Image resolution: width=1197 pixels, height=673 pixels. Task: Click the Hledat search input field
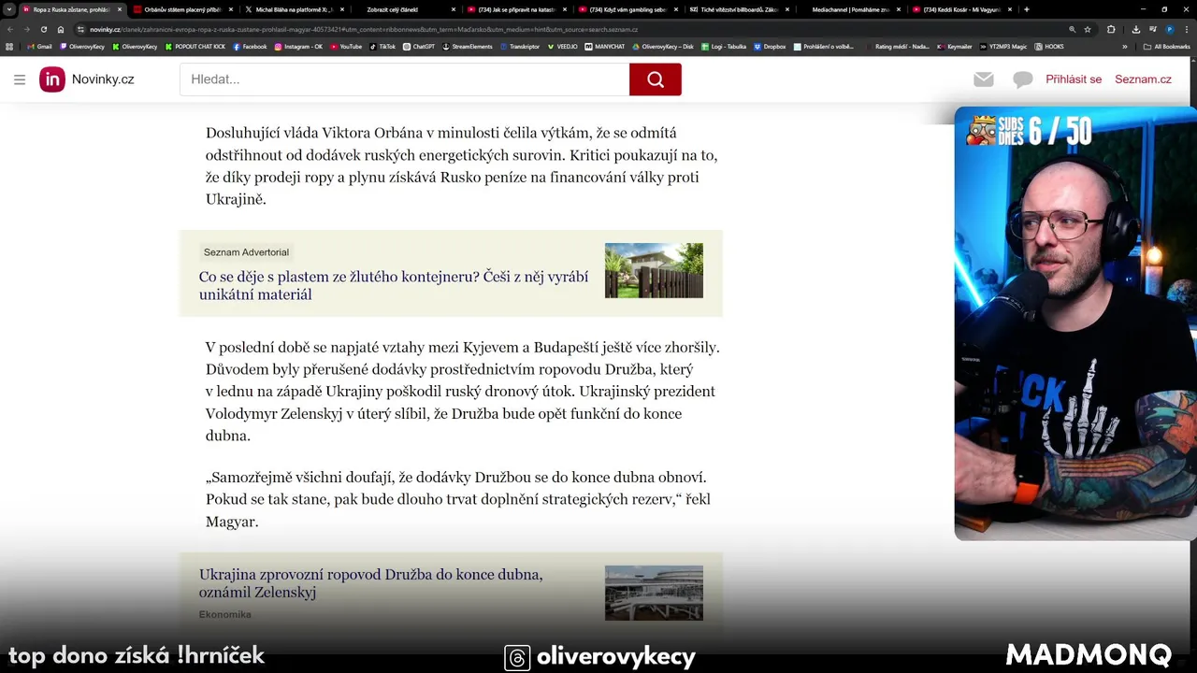404,79
